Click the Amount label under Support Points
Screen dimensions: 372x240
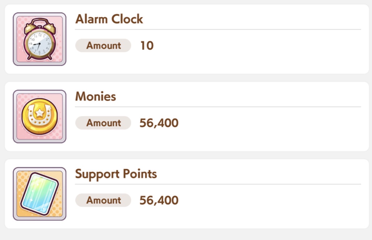point(103,200)
